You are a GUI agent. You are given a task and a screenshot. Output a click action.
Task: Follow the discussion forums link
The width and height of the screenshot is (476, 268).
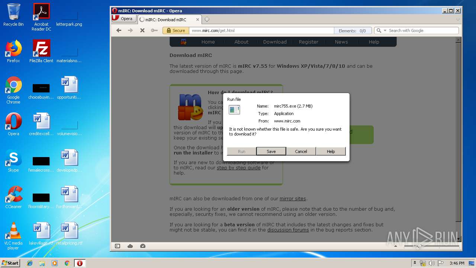pyautogui.click(x=288, y=230)
